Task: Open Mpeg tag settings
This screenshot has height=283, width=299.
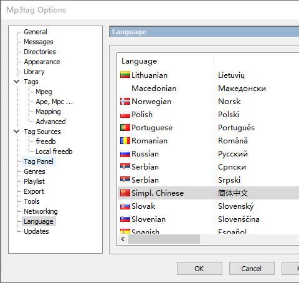Action: (44, 92)
